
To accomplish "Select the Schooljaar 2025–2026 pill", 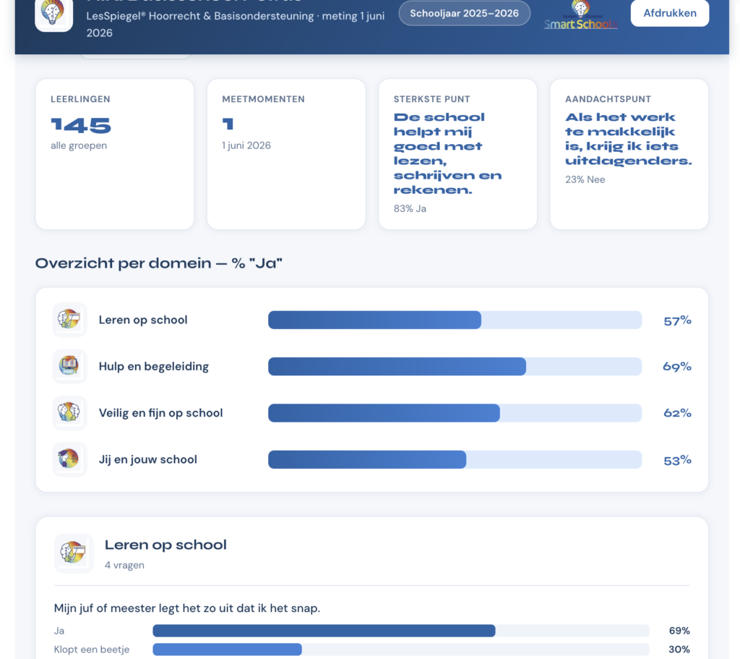I will coord(465,13).
